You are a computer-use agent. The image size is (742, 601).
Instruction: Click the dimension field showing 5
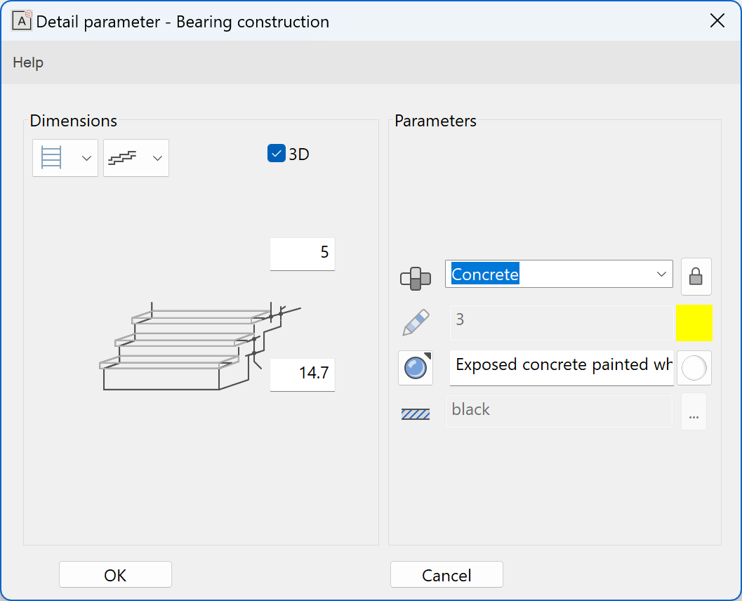click(x=302, y=253)
